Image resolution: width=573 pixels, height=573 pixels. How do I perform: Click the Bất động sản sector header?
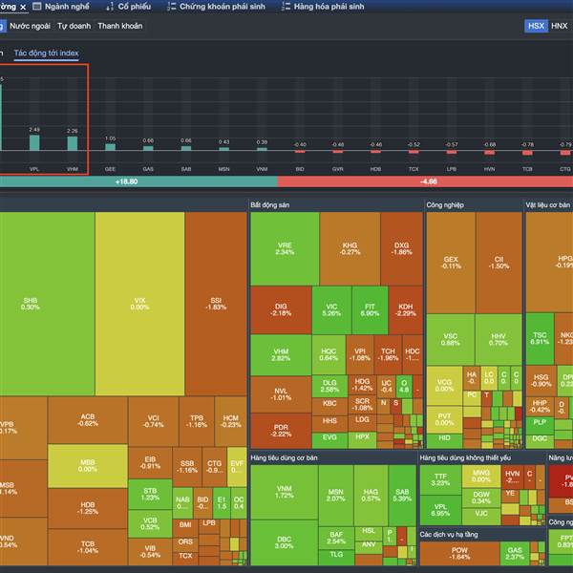click(270, 205)
